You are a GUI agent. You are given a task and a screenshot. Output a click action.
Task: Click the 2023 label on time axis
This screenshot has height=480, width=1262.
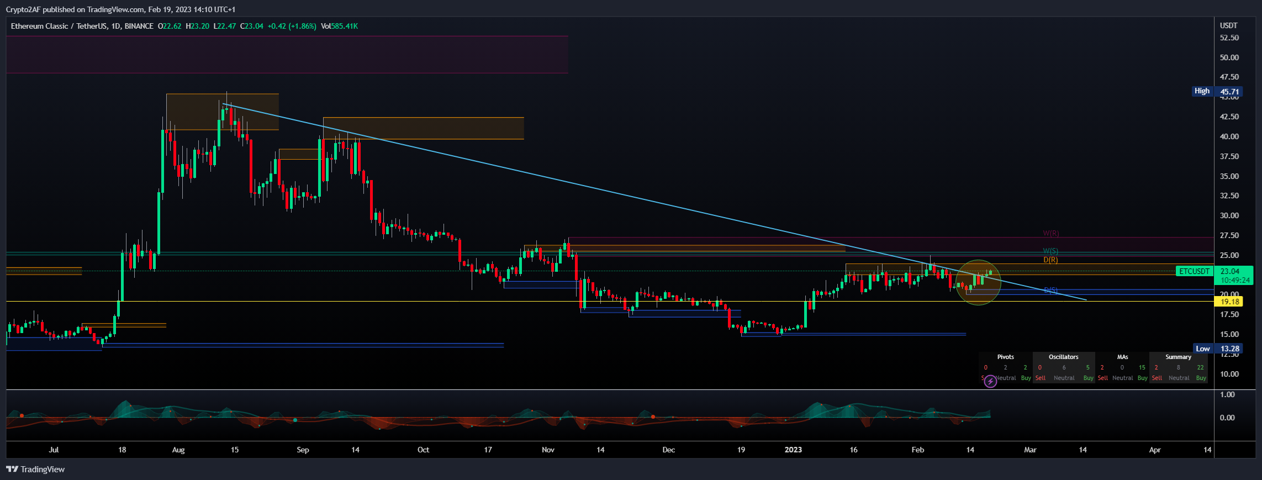[793, 450]
